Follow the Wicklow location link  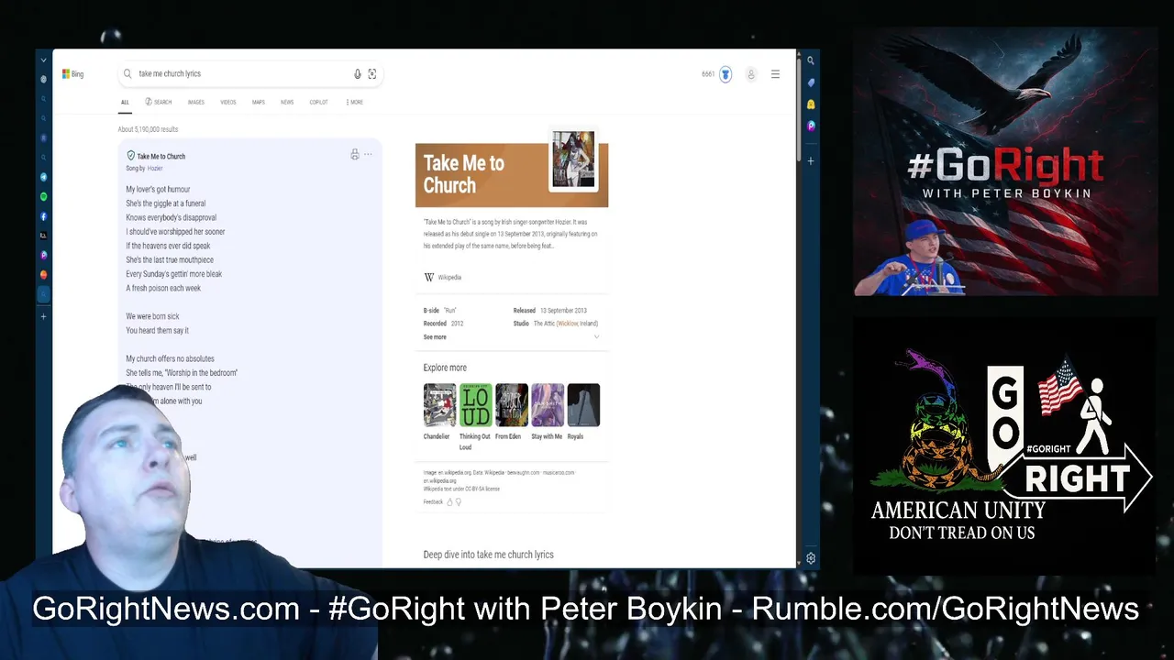pos(568,324)
